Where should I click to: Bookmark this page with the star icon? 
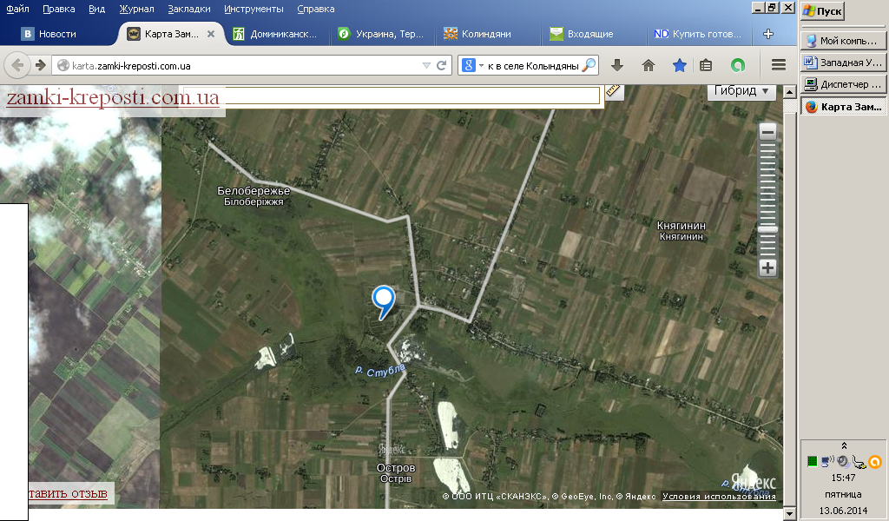coord(679,65)
